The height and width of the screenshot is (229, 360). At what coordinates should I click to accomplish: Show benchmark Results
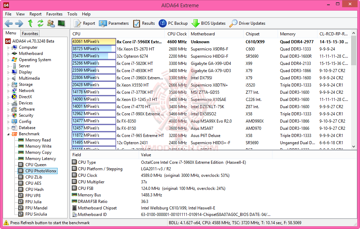pos(144,23)
